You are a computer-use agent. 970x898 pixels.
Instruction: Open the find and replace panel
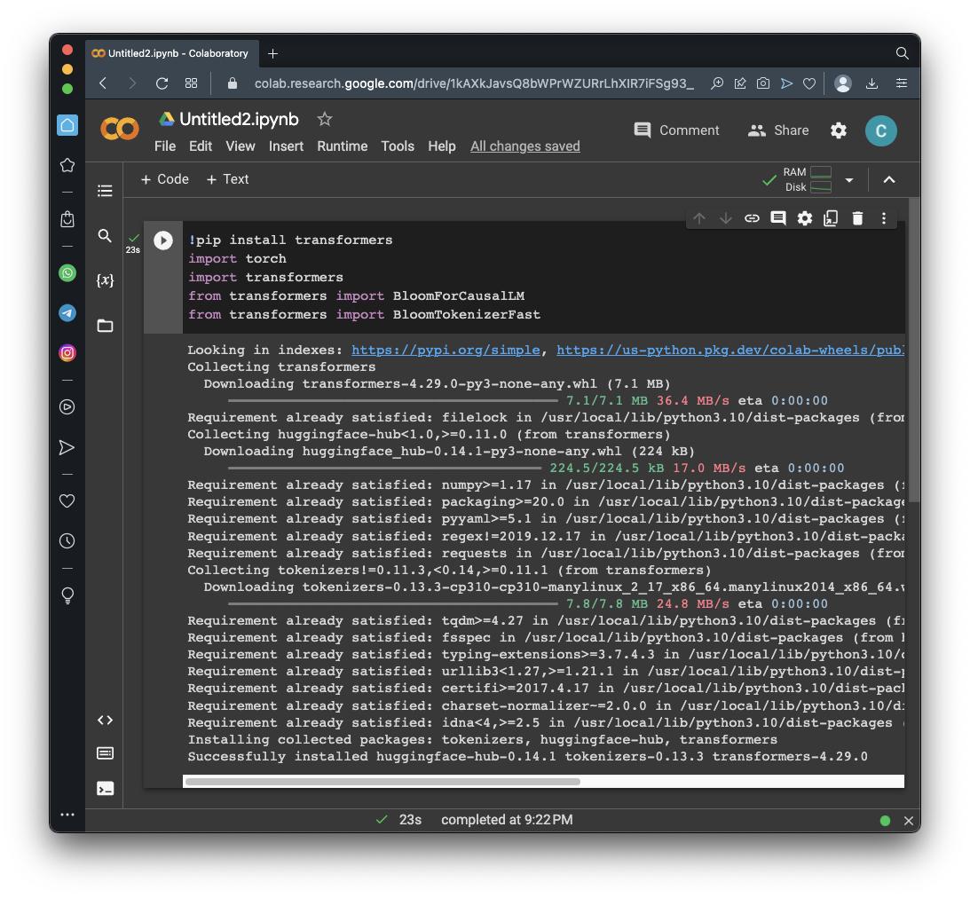[106, 236]
